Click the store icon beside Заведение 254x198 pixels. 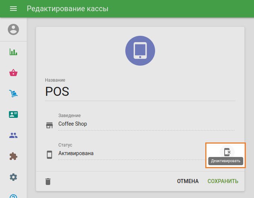(x=49, y=125)
